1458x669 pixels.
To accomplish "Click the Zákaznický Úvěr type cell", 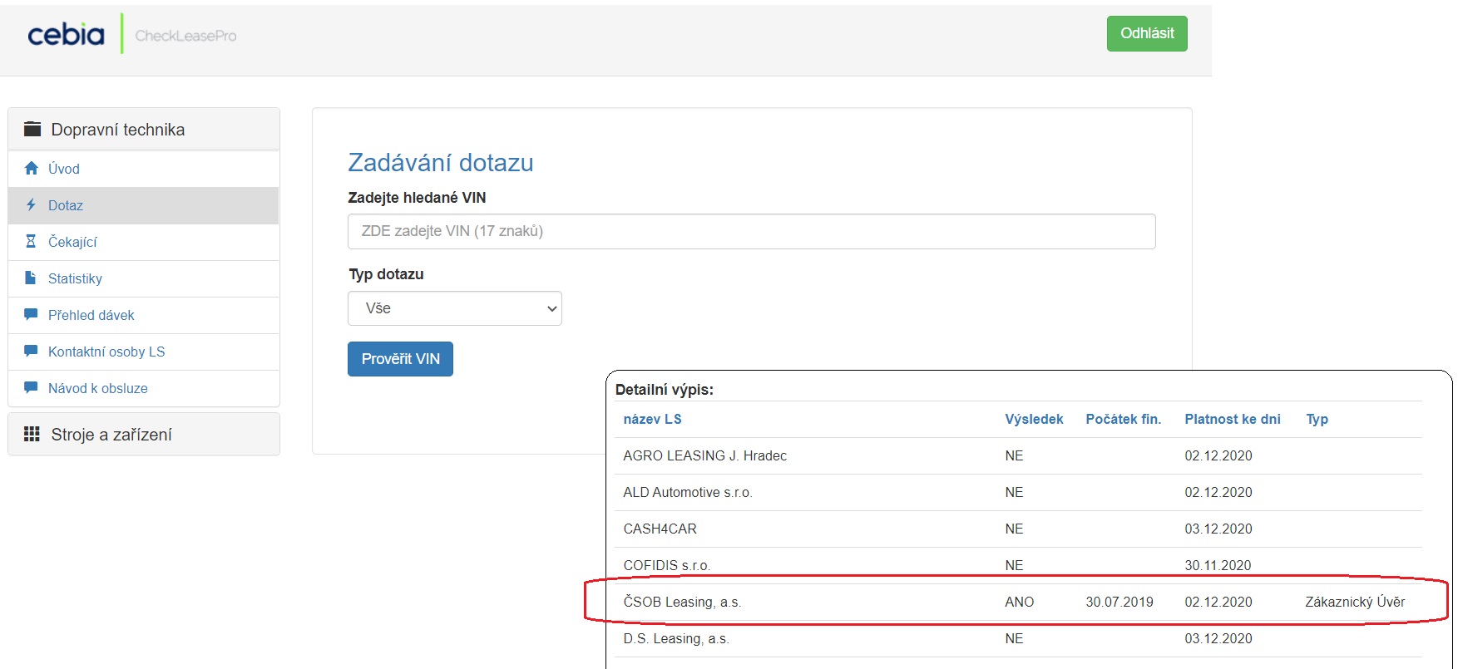I will (x=1355, y=602).
